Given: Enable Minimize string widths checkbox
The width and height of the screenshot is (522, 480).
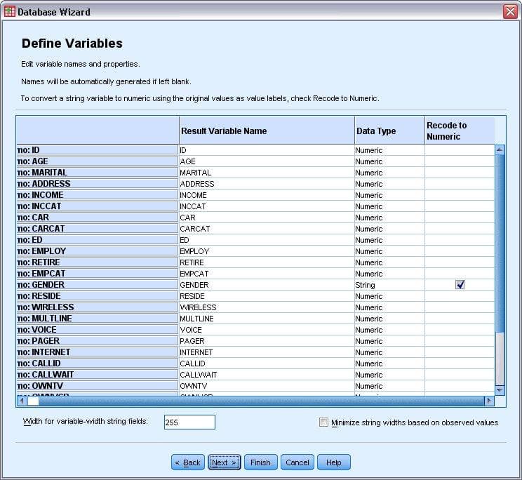Looking at the screenshot, I should coord(323,422).
